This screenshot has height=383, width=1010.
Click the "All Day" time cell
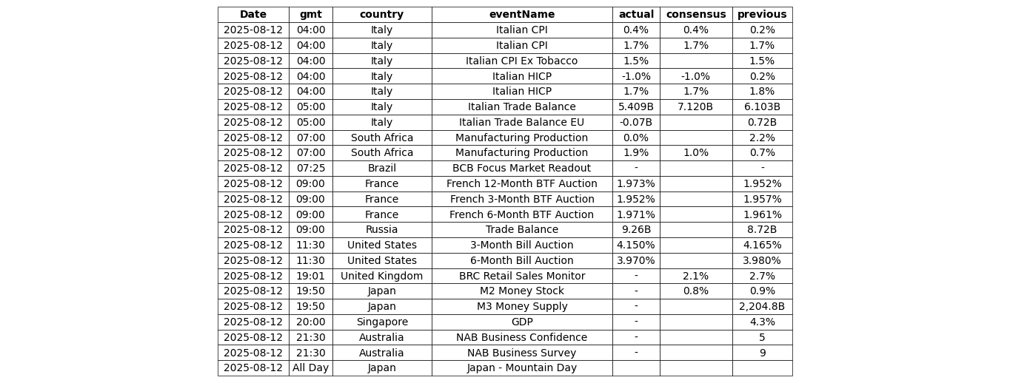click(310, 368)
